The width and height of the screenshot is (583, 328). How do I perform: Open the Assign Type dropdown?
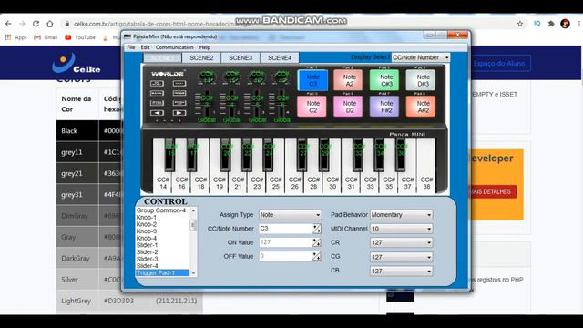290,215
